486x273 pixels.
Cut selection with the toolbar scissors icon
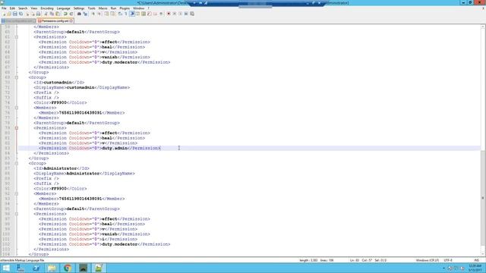46,14
